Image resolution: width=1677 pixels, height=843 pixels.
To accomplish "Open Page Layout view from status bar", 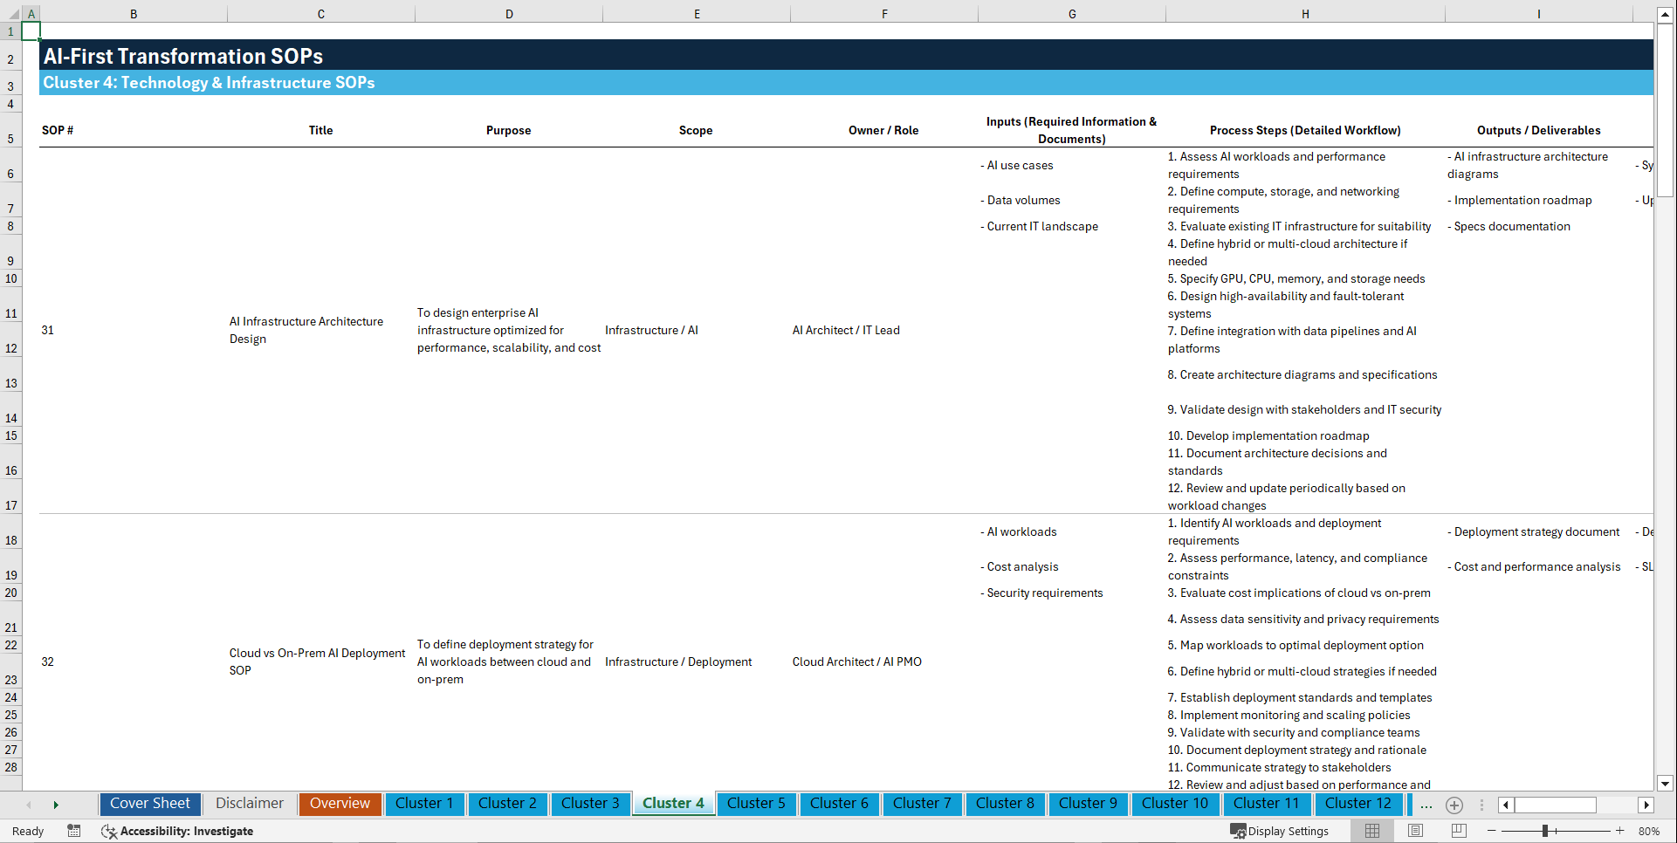I will point(1415,831).
